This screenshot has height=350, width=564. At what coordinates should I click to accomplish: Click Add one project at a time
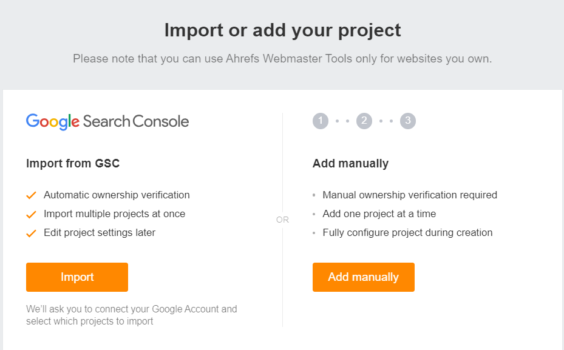[379, 214]
